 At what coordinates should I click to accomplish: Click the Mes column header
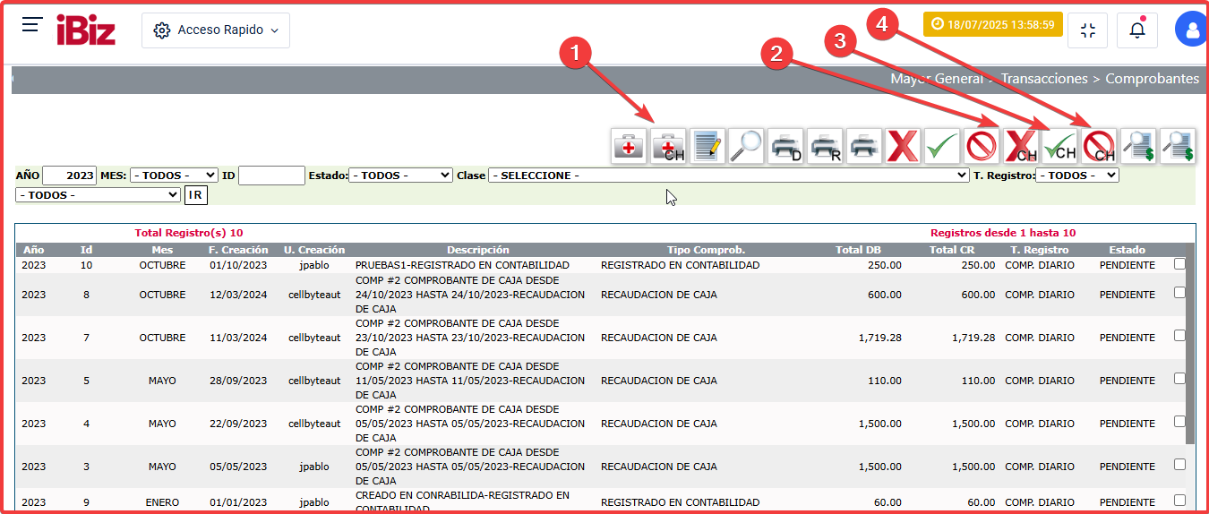[x=162, y=250]
